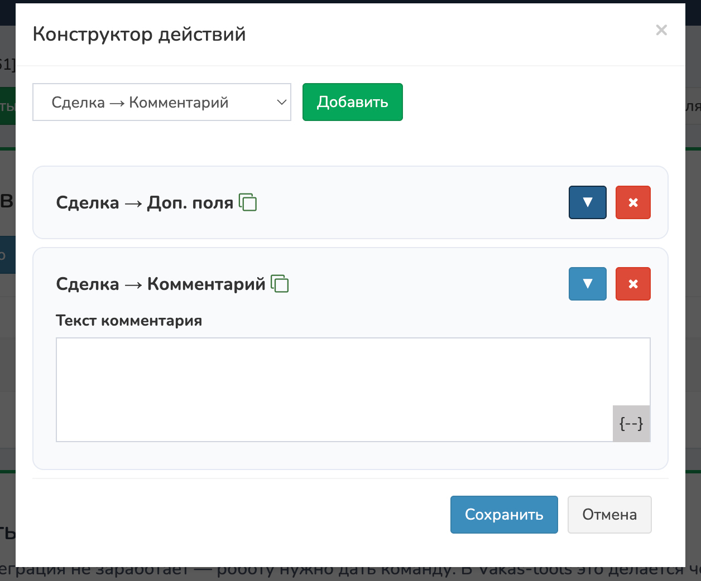Click the blue button edge behind the dialog
This screenshot has height=581, width=701.
(7, 255)
